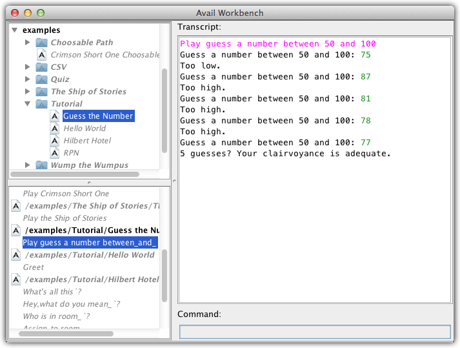Click the Quiz folder icon
The height and width of the screenshot is (348, 460).
(x=42, y=79)
